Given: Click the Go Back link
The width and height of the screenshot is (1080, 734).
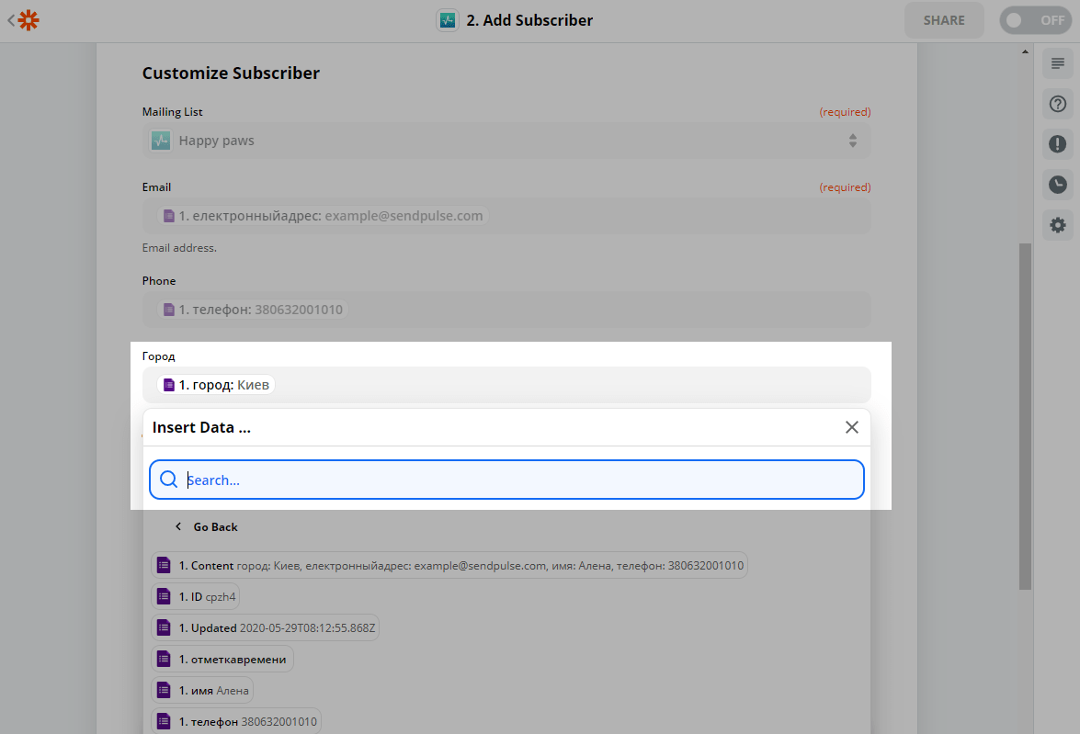Looking at the screenshot, I should [x=215, y=527].
